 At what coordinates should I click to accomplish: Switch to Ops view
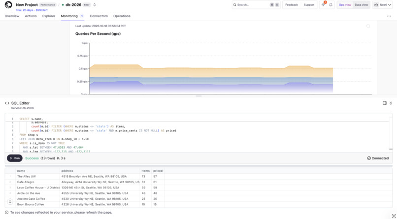(345, 5)
